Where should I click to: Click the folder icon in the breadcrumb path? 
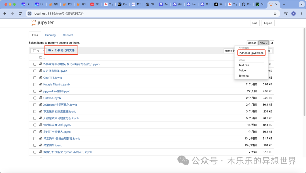coord(50,50)
